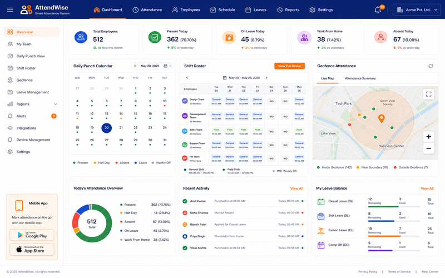Expand the Reports chevron in sidebar
445x278 pixels.
56,104
